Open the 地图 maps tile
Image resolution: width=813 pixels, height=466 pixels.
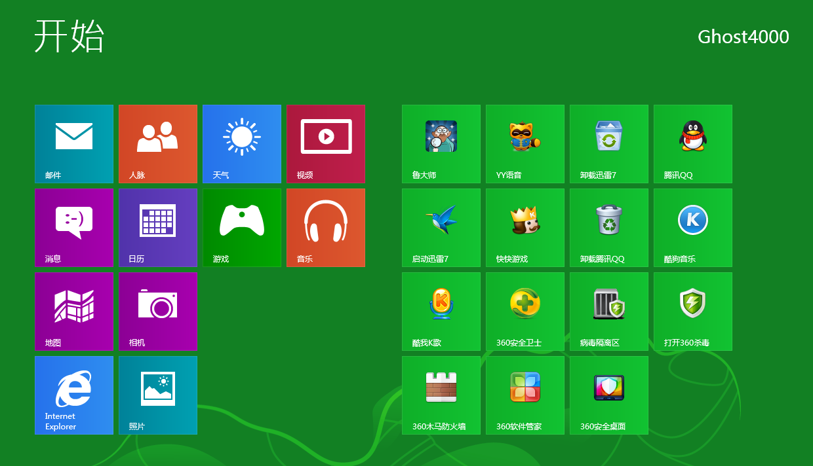[x=74, y=312]
